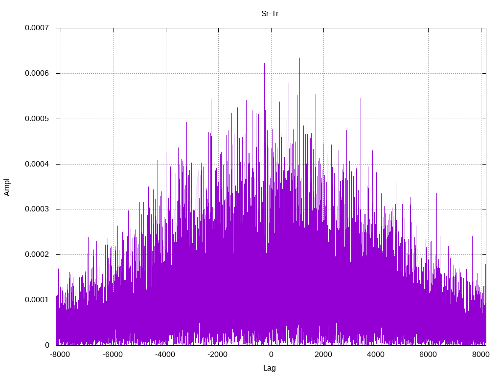This screenshot has width=501, height=375.
Task: Click the x-axis value -4000
Action: (165, 354)
